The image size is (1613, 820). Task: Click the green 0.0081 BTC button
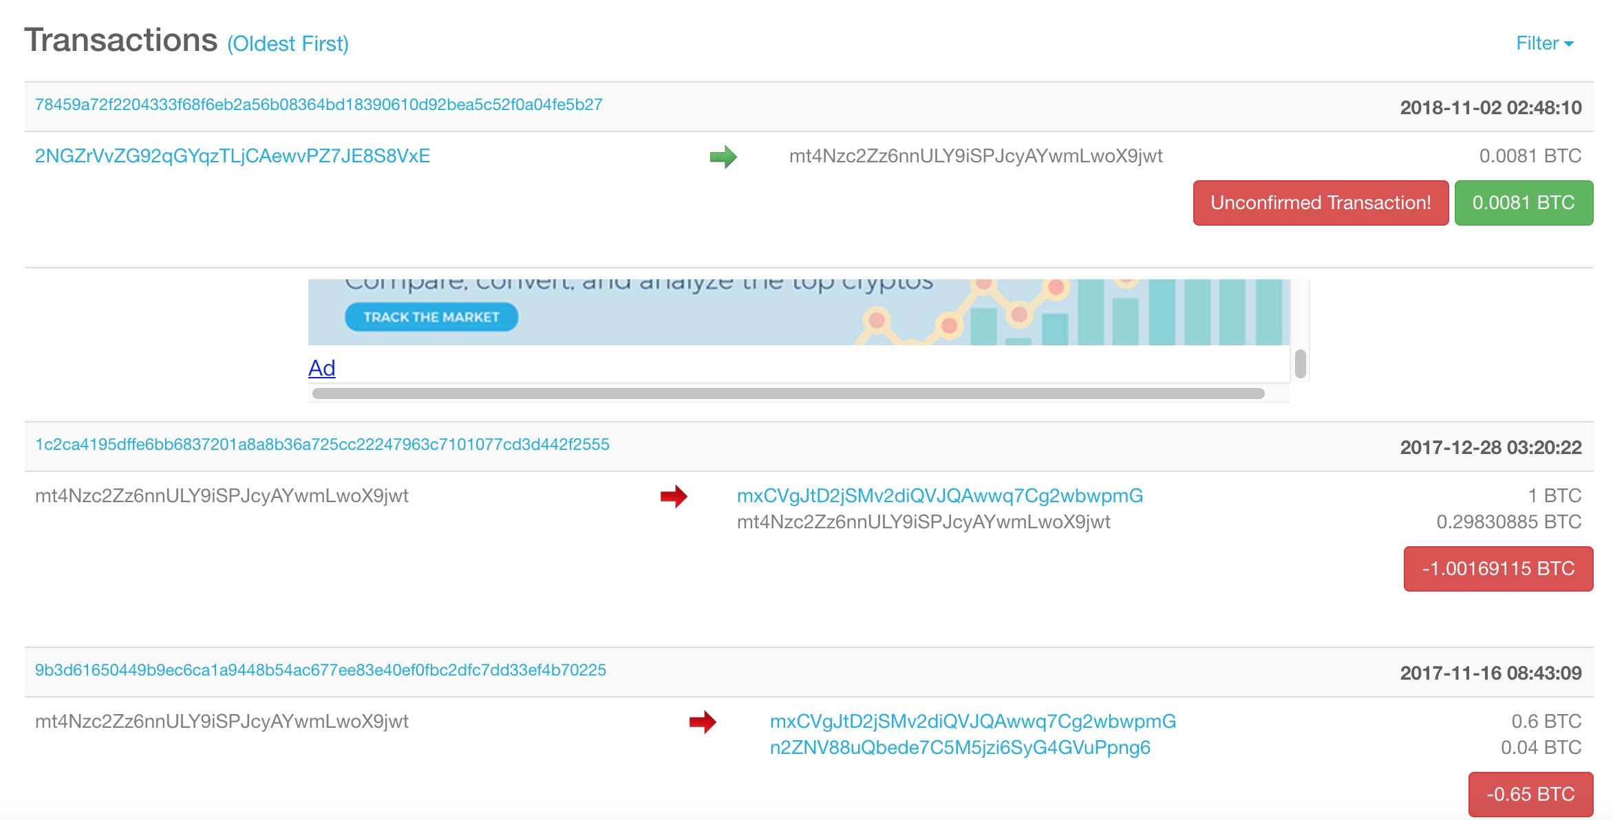1523,203
